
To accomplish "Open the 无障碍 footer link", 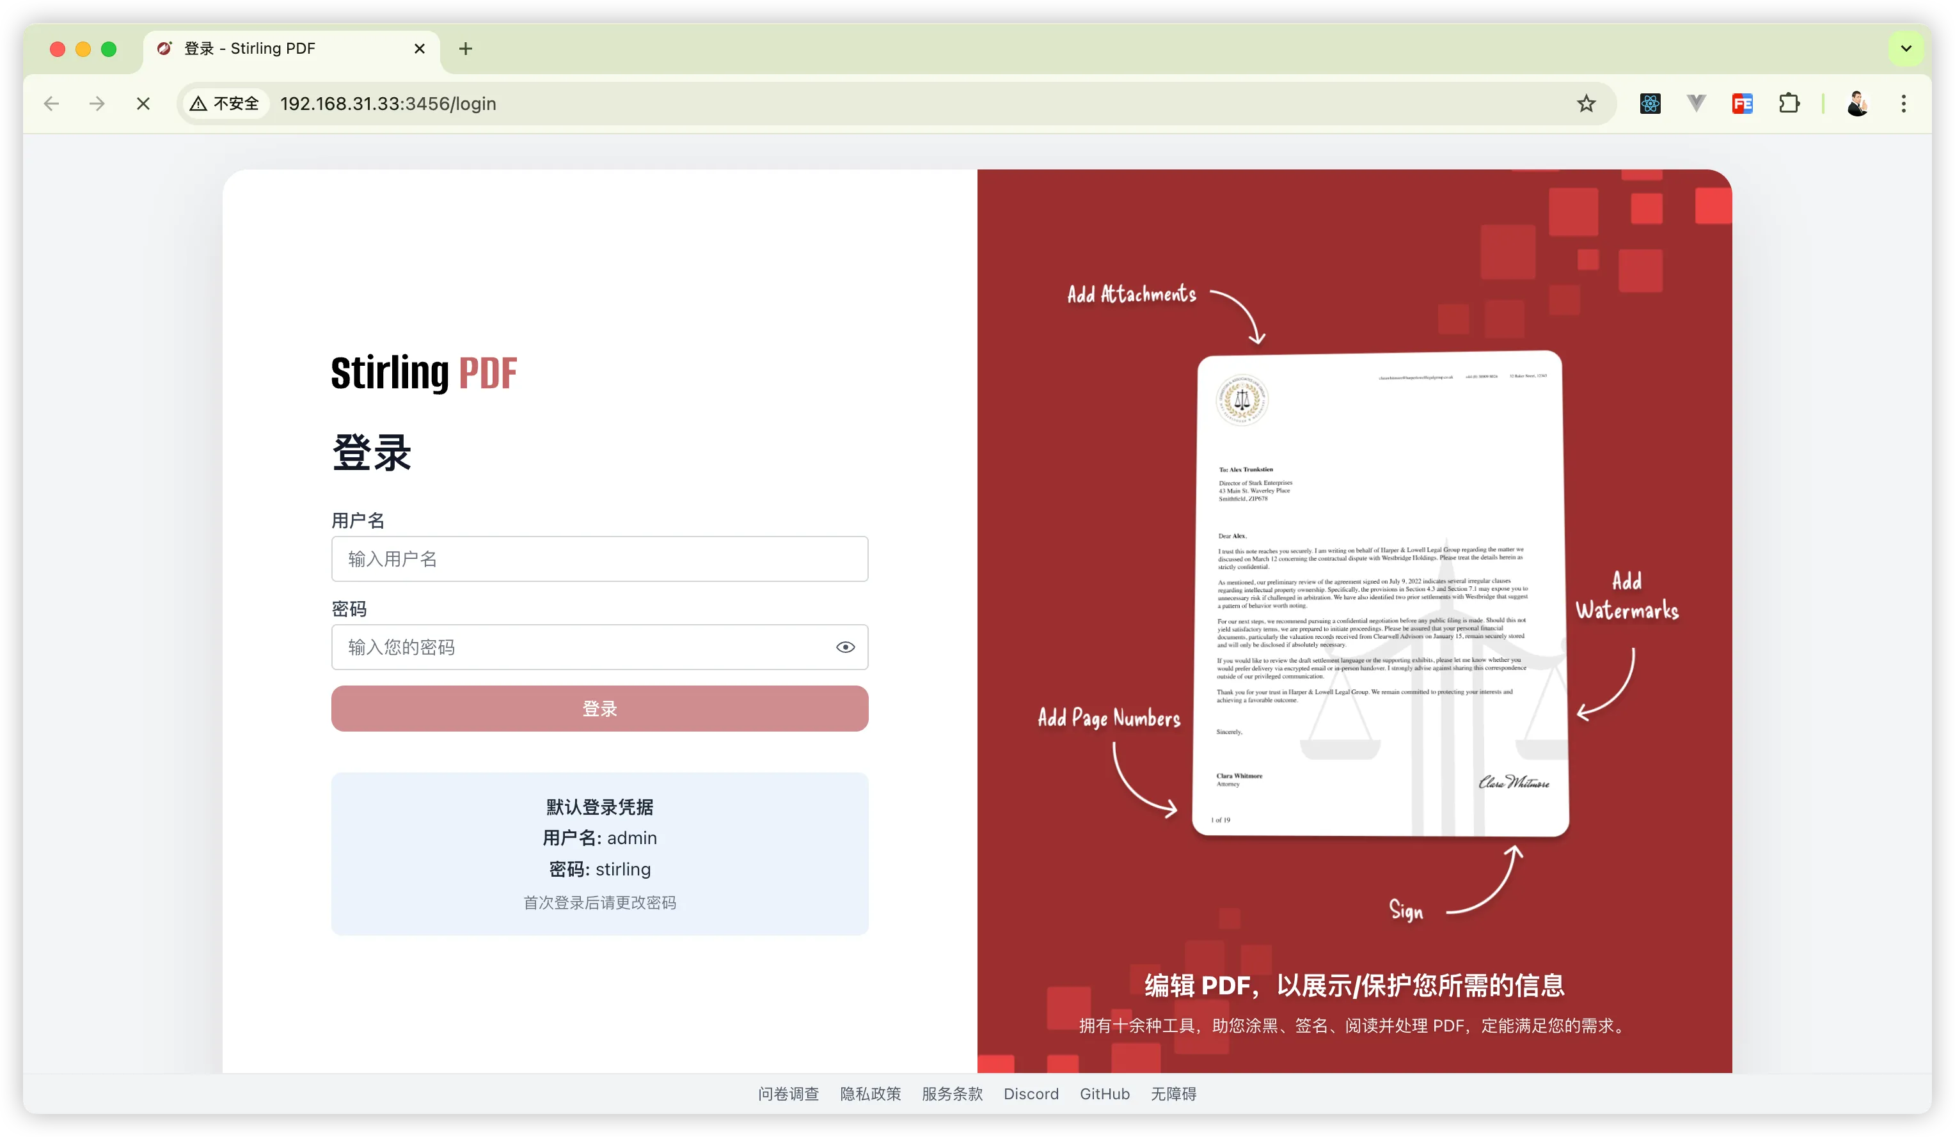I will [x=1173, y=1094].
